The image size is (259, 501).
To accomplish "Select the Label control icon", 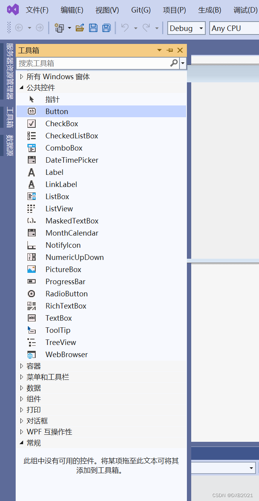I will coord(32,172).
